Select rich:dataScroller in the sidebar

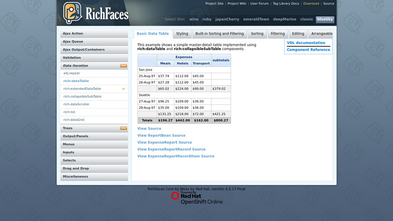click(x=76, y=104)
